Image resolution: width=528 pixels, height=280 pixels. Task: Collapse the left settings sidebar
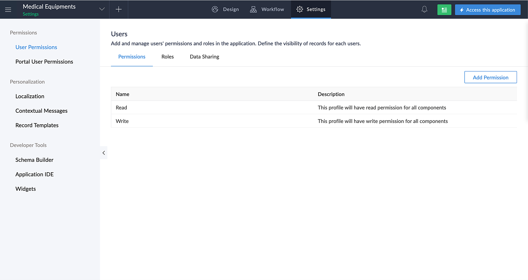104,153
